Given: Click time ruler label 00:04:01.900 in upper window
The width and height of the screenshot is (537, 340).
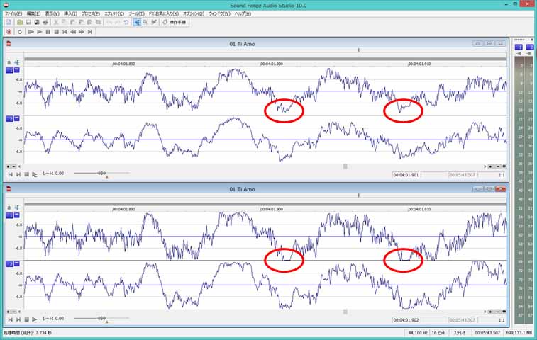Looking at the screenshot, I should [272, 64].
